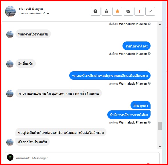This screenshot has height=165, width=168.
Task: Mark conversation unread with envelope icon
Action: (x=128, y=11)
